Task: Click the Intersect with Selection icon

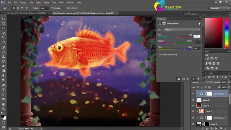Action: (27, 8)
